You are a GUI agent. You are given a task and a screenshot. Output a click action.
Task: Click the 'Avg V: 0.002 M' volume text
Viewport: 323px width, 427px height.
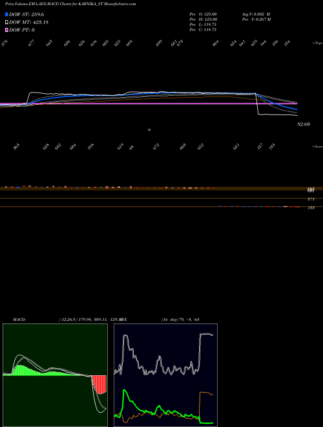[256, 14]
